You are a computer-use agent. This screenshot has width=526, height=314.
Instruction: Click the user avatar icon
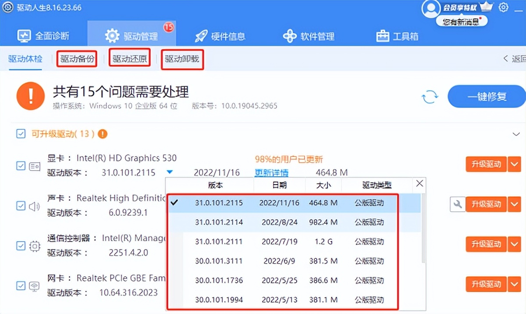coord(430,8)
